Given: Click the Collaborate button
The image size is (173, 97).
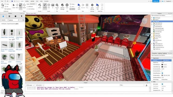Looking at the screenshot, I should point(156,1).
